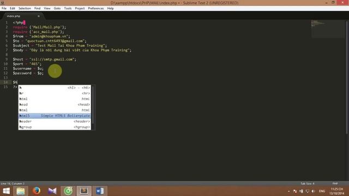The height and width of the screenshot is (196, 349).
Task: Open the Windows Start button
Action: tap(6, 191)
